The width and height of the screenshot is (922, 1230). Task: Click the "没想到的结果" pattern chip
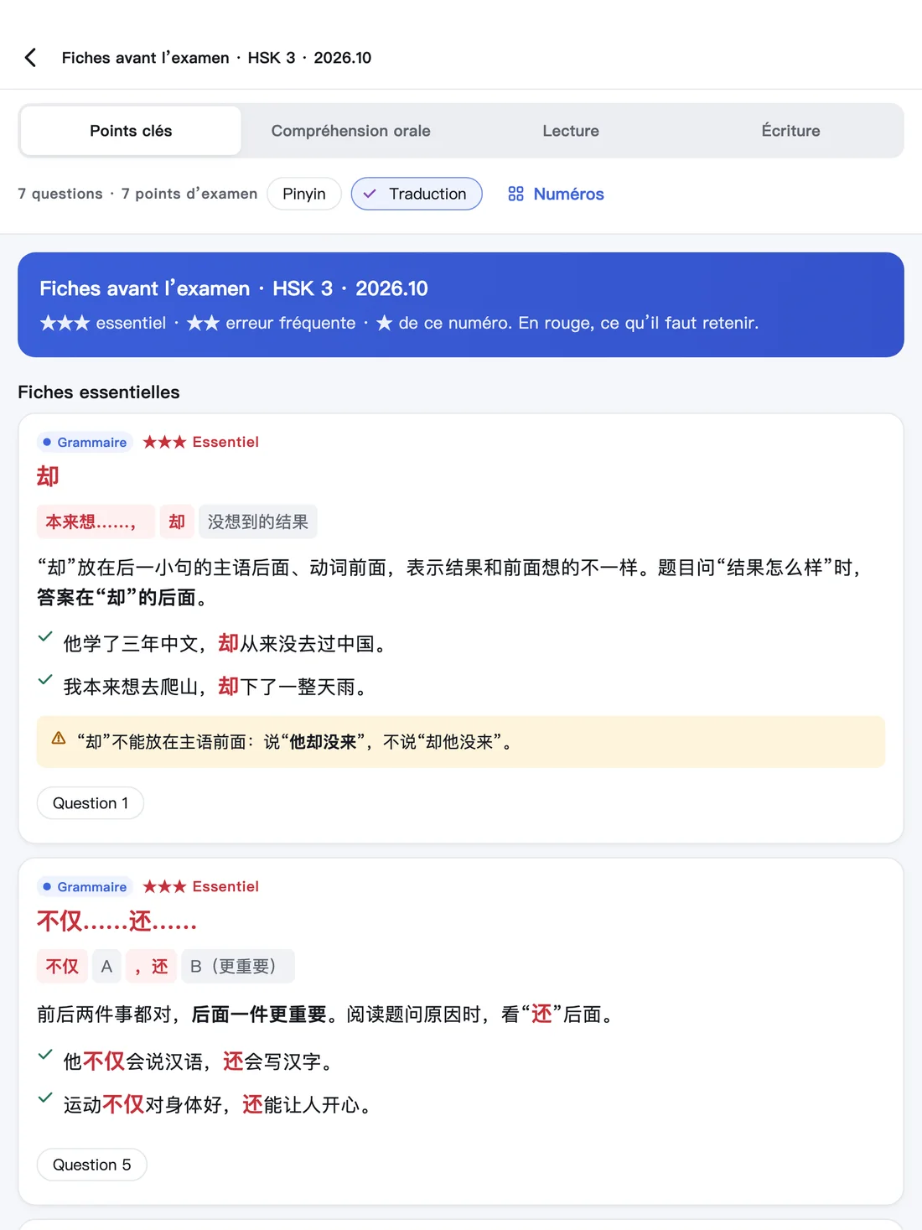click(258, 522)
